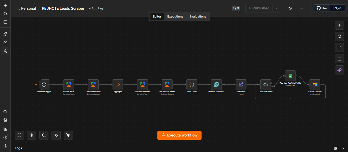Toggle the left sidebar collapse icon

[x=5, y=22]
